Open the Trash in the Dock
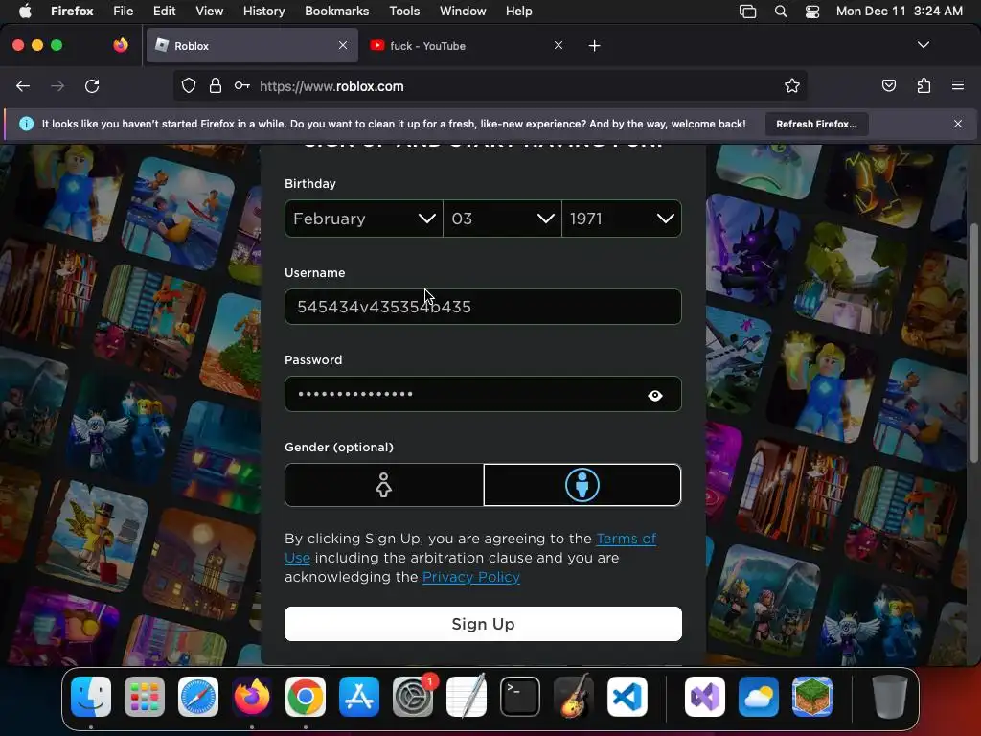The height and width of the screenshot is (736, 981). click(890, 697)
